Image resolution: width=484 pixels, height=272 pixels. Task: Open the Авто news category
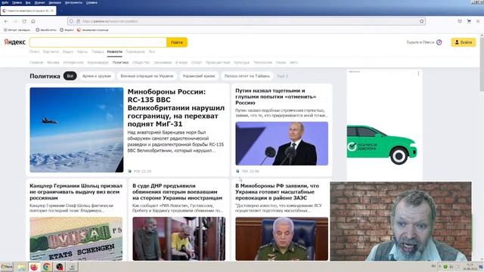pyautogui.click(x=293, y=62)
